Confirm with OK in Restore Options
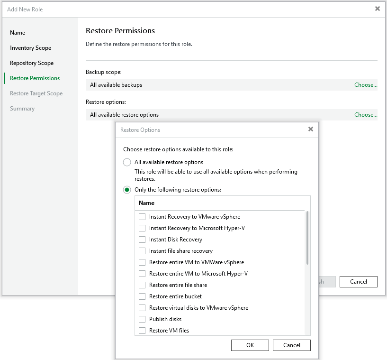 point(250,345)
